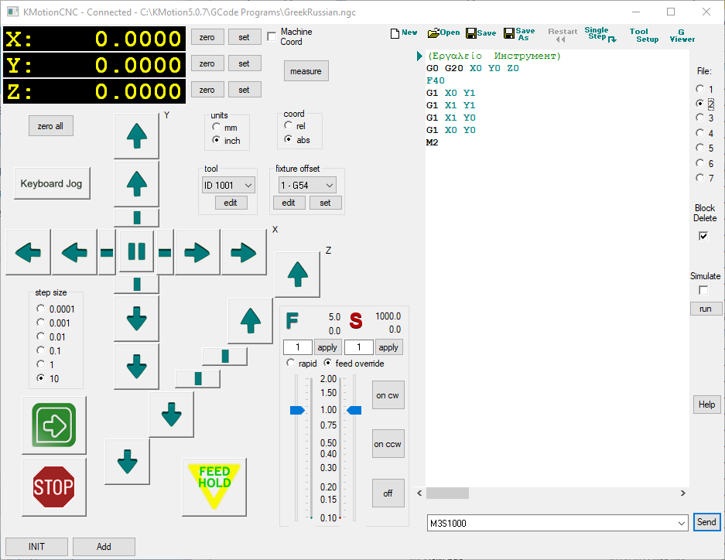Click the Keyboard Jog button

tap(51, 184)
